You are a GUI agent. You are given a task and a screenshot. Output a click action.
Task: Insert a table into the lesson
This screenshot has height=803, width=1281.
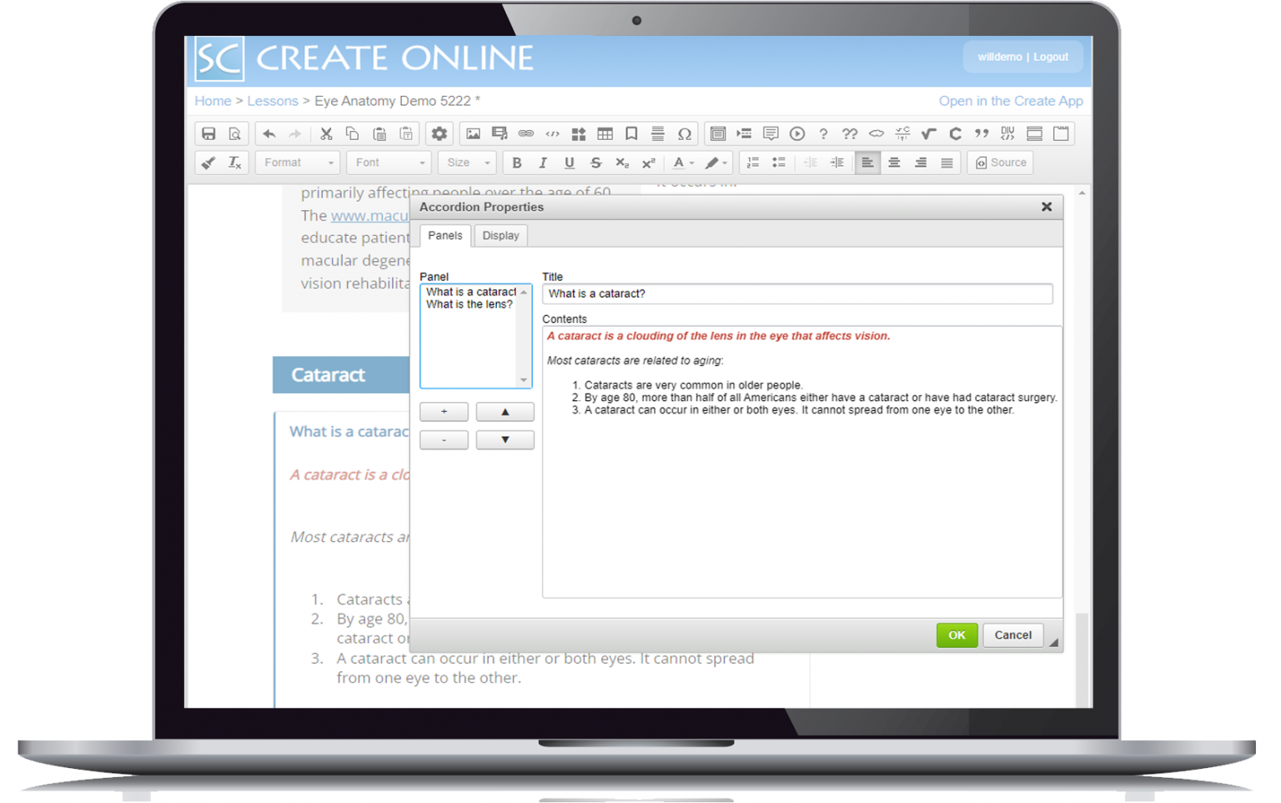click(605, 133)
